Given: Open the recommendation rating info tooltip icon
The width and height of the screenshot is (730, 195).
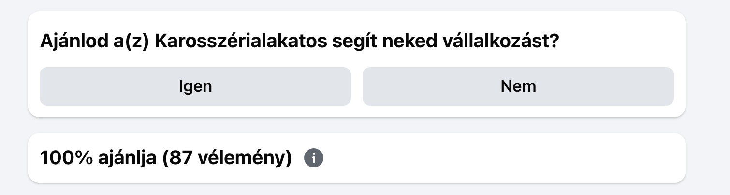Looking at the screenshot, I should pyautogui.click(x=314, y=158).
